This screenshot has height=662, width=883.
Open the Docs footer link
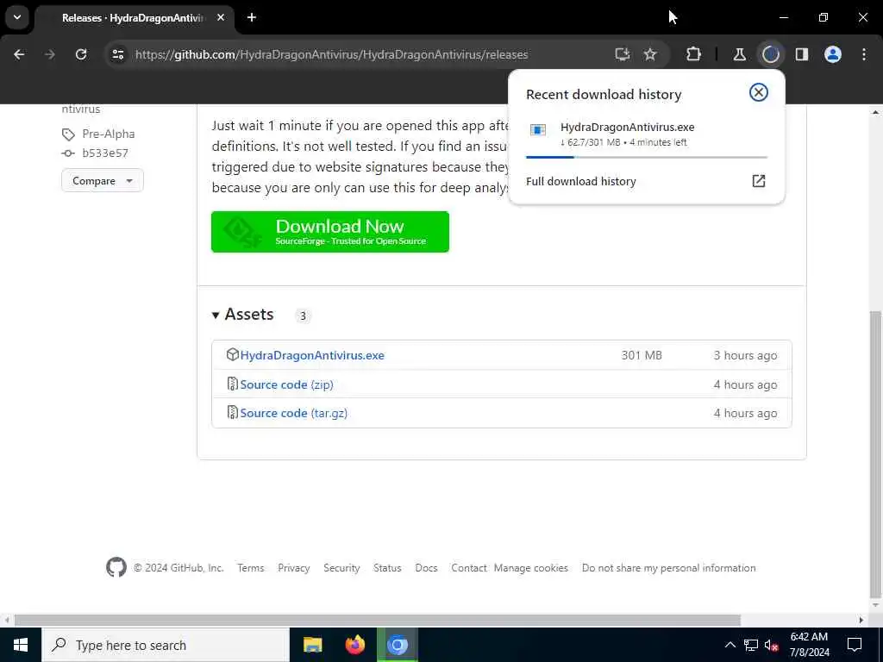tap(426, 568)
